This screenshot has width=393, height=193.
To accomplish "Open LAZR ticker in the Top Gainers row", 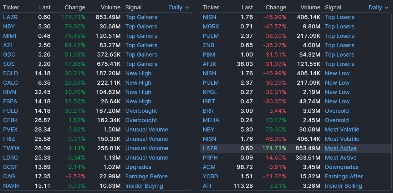I will point(10,17).
